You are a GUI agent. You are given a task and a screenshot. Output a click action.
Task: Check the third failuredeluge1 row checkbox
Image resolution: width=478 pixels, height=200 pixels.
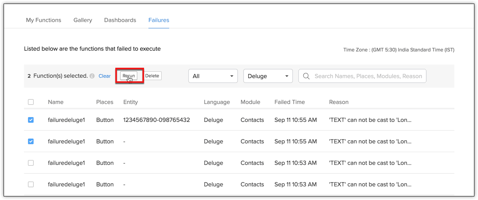[x=31, y=163]
